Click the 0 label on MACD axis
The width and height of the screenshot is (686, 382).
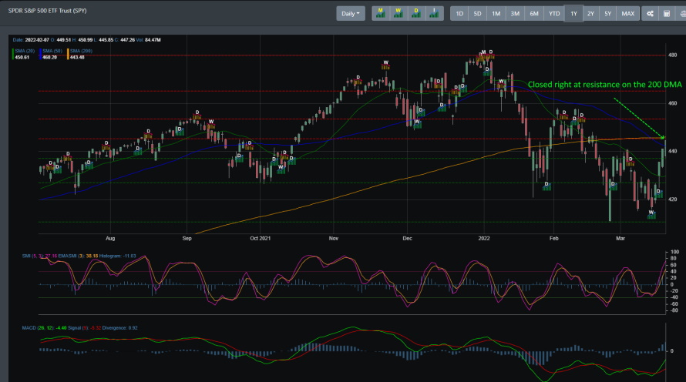672,350
